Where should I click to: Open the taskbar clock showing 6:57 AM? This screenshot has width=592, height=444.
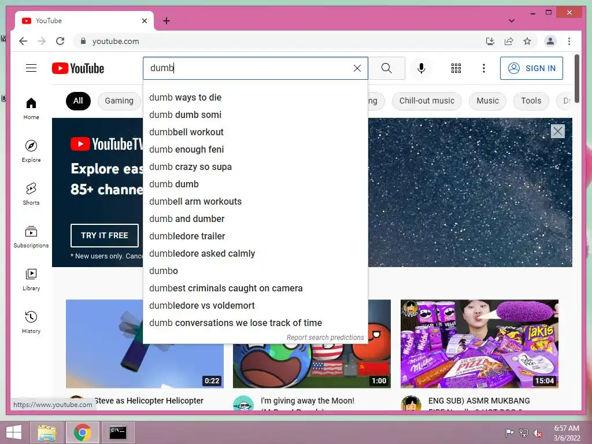coord(567,433)
